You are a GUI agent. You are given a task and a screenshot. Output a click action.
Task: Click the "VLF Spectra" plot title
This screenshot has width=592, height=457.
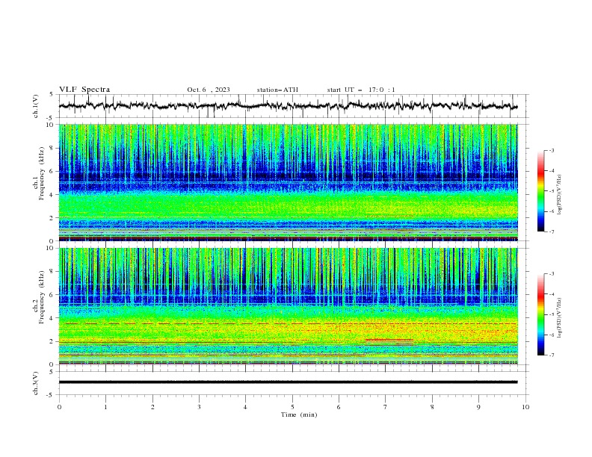(84, 90)
